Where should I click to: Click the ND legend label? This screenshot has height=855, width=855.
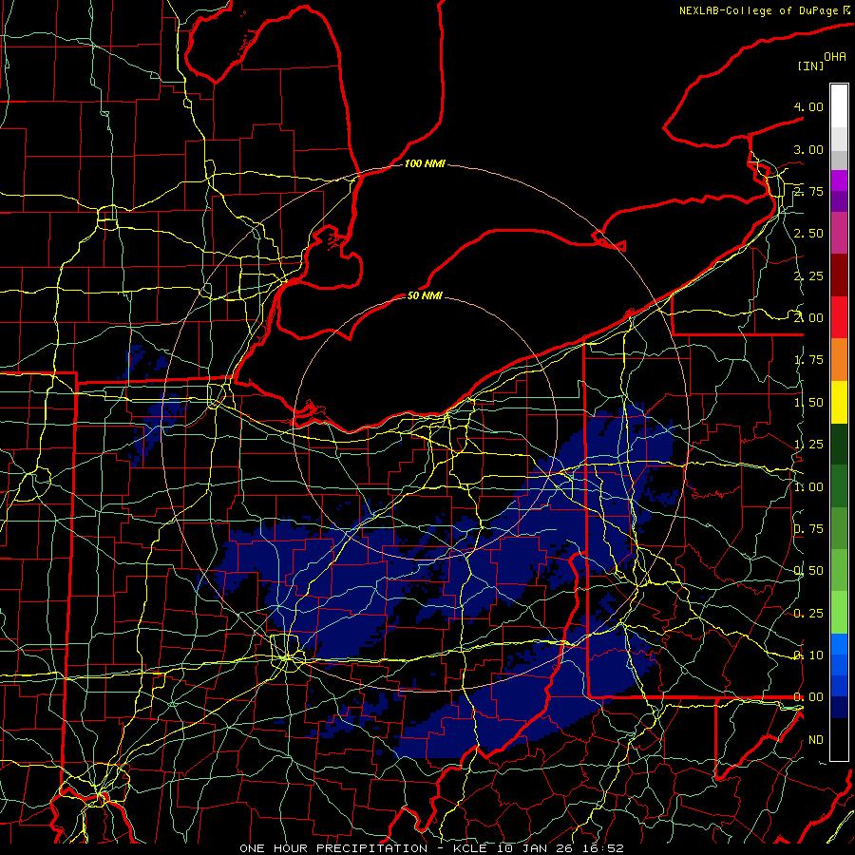coord(816,740)
